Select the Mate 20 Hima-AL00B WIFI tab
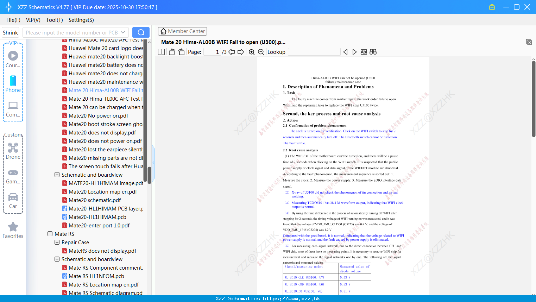The height and width of the screenshot is (302, 536). click(x=223, y=42)
